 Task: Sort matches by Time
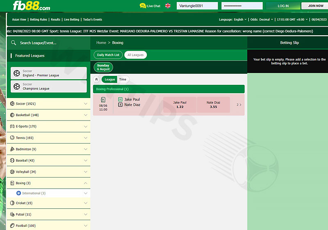[123, 79]
